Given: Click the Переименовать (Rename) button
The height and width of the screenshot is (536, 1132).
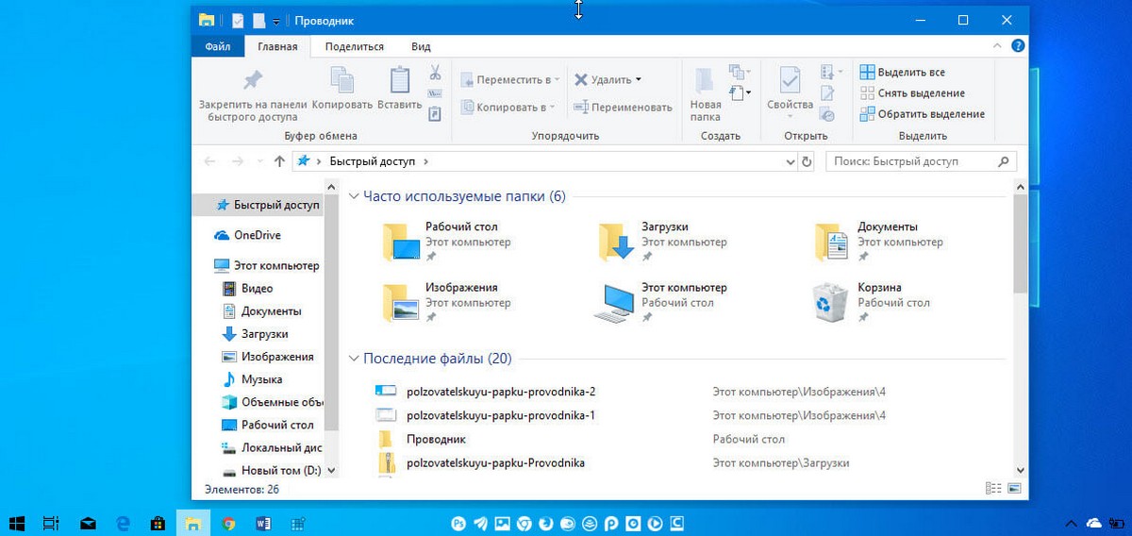Looking at the screenshot, I should [x=623, y=108].
